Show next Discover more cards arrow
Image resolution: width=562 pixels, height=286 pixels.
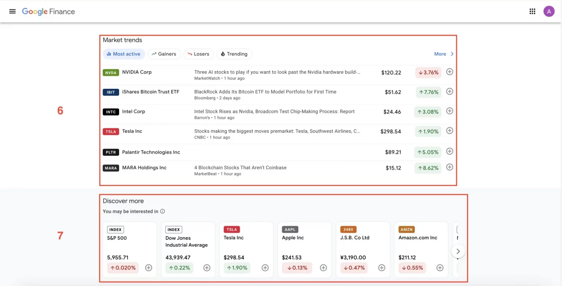[x=458, y=251]
